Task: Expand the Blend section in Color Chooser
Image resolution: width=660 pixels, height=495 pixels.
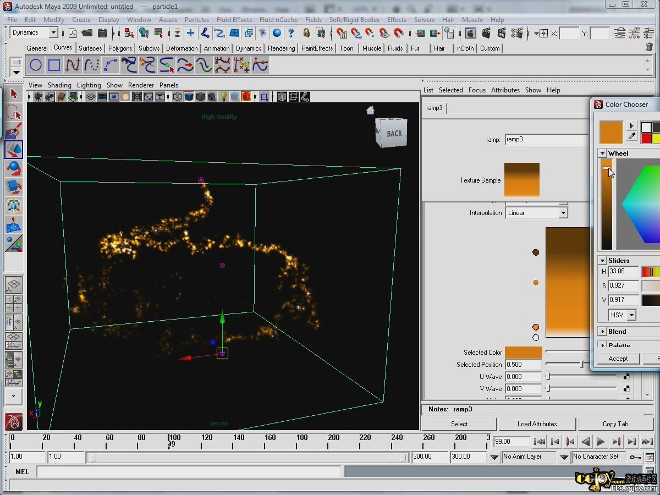Action: [603, 332]
